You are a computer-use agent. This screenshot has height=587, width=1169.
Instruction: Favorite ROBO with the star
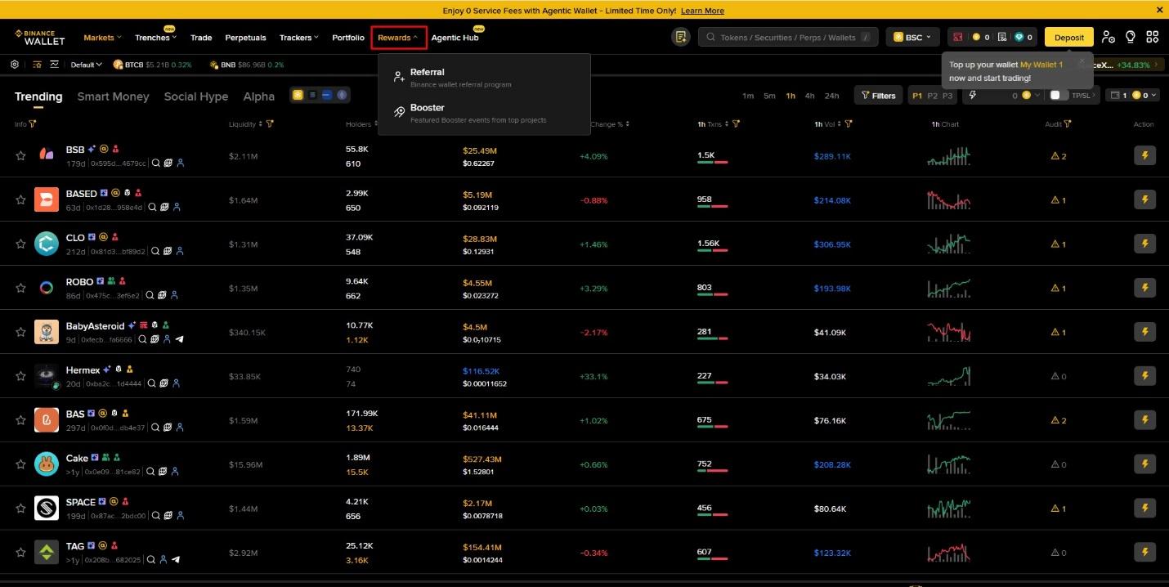point(20,288)
